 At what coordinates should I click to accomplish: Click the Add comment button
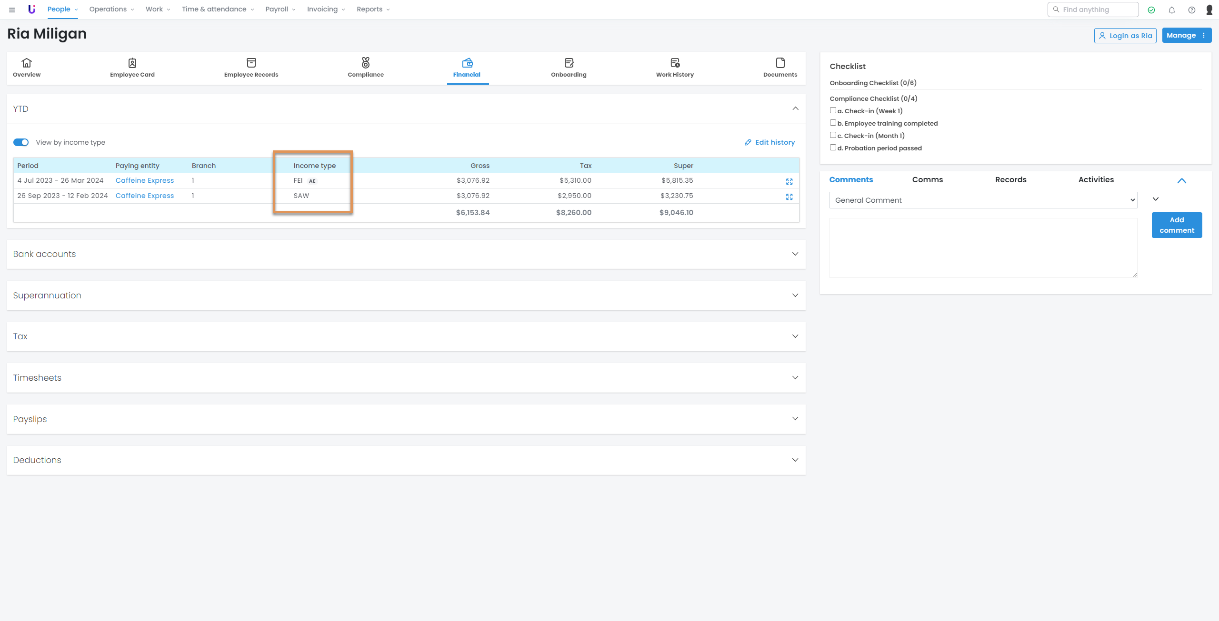pyautogui.click(x=1177, y=225)
